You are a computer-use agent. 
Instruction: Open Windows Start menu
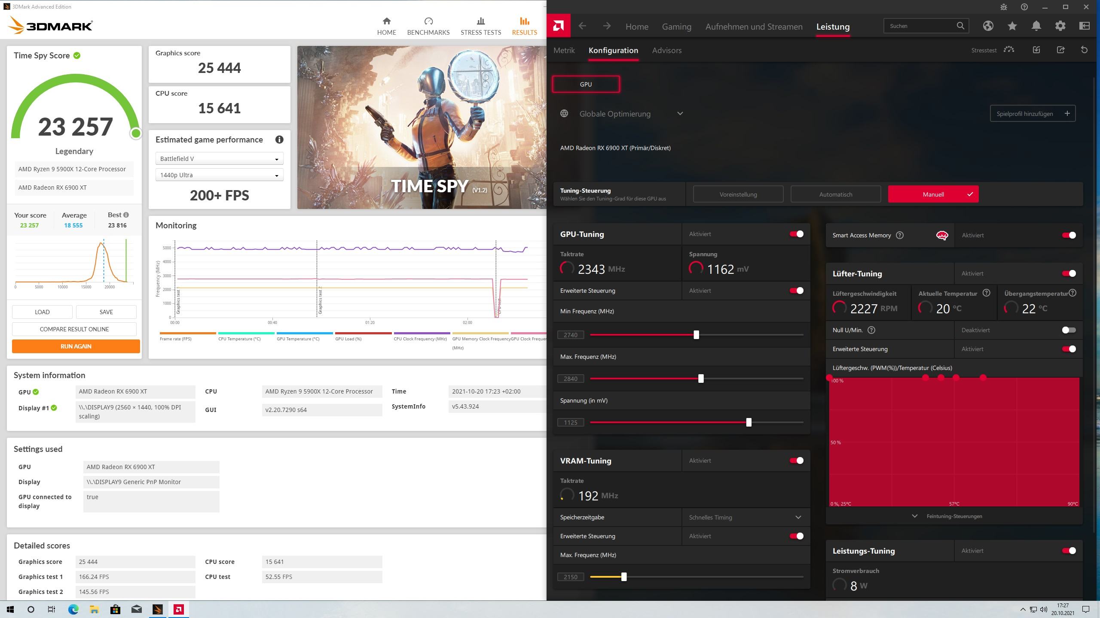click(x=10, y=609)
